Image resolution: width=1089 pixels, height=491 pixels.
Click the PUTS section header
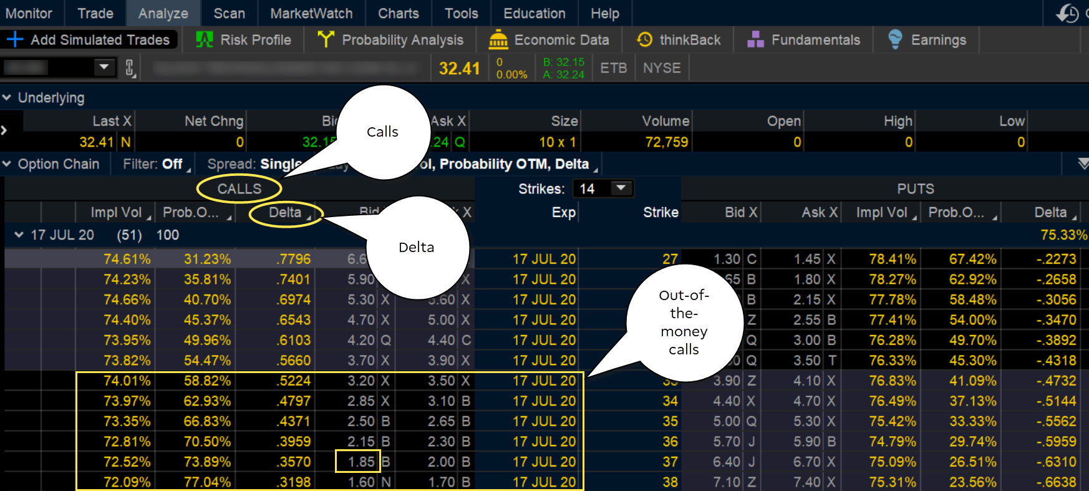(x=916, y=188)
